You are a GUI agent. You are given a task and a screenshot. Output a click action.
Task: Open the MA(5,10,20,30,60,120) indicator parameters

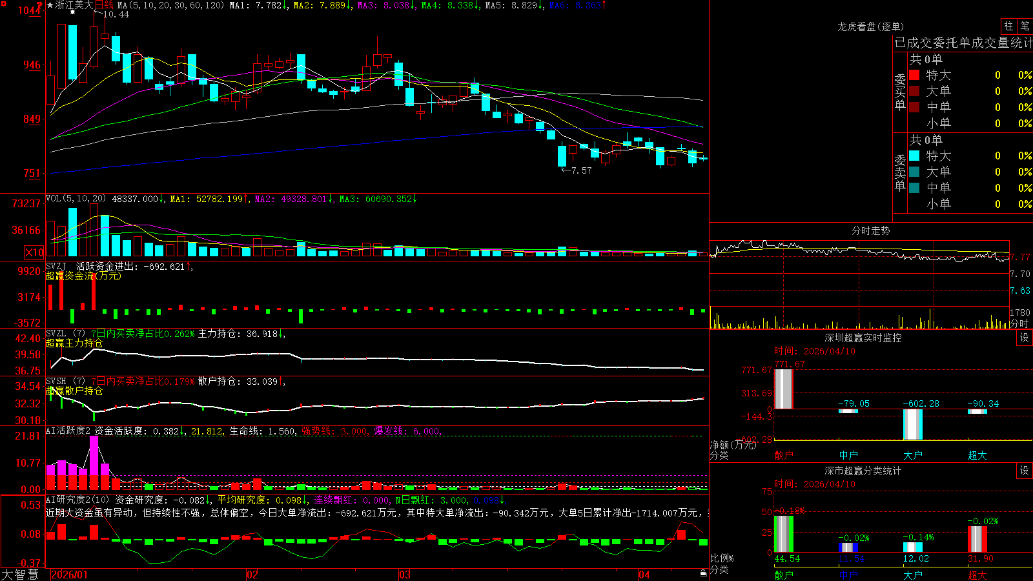coord(170,5)
